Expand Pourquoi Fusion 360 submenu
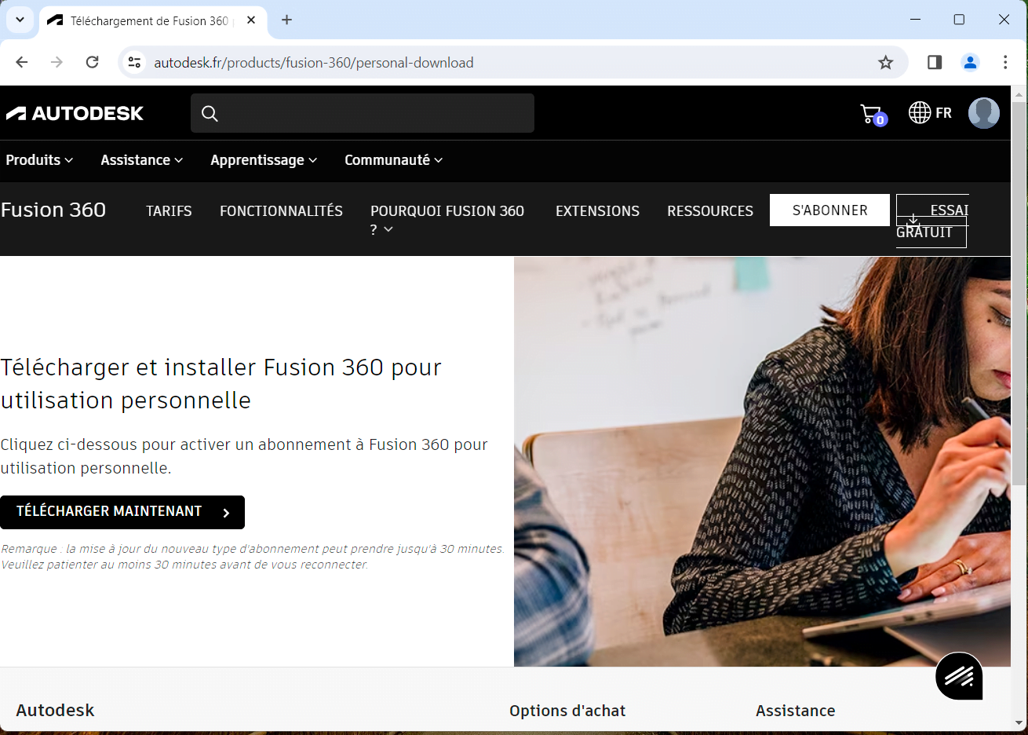 (x=447, y=219)
